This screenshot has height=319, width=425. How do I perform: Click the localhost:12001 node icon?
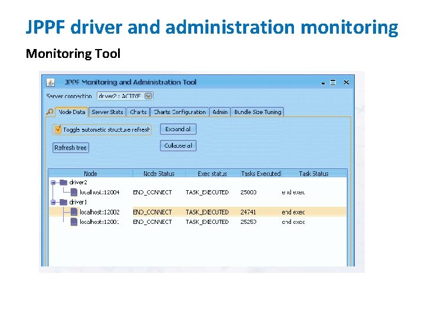point(74,222)
